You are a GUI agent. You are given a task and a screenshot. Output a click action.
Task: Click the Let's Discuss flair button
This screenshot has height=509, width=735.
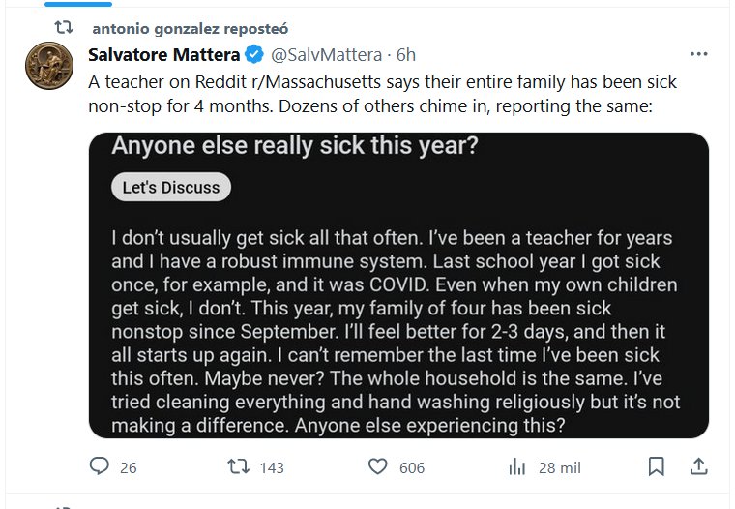click(171, 188)
